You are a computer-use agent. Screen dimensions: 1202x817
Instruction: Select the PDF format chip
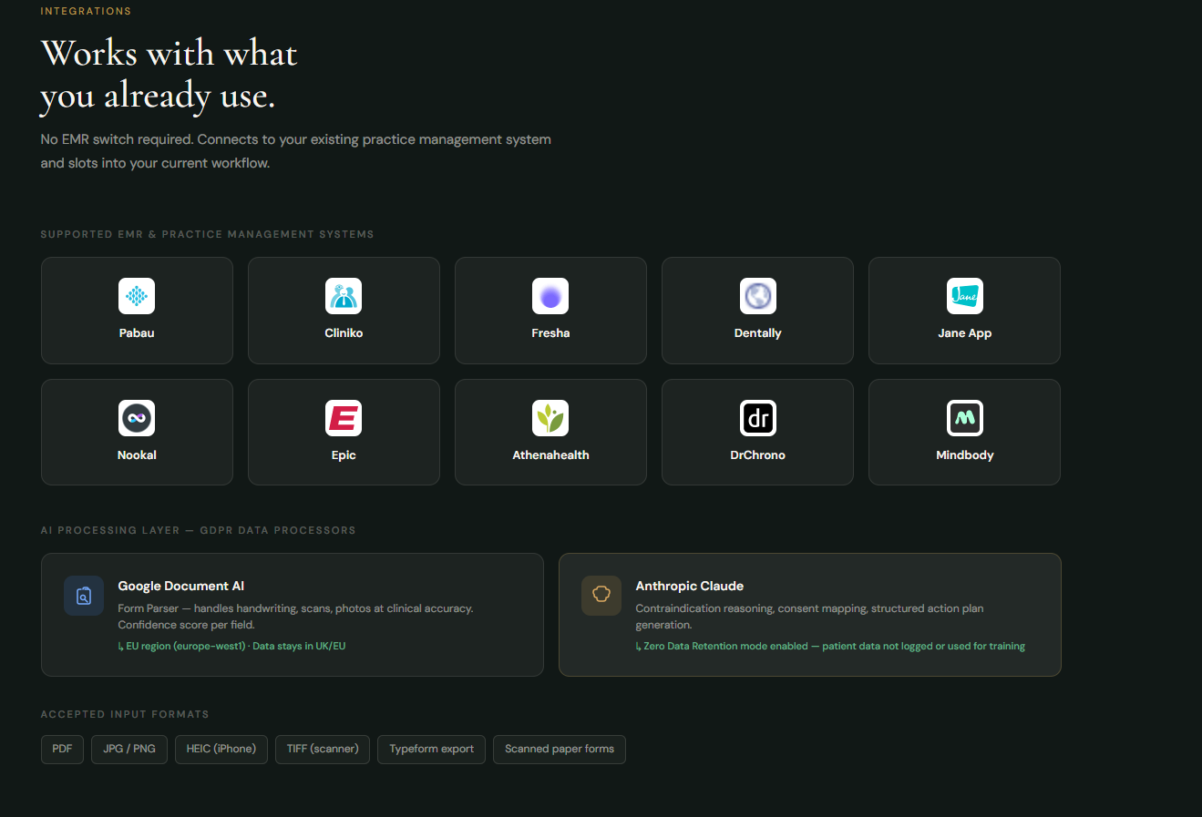coord(62,749)
